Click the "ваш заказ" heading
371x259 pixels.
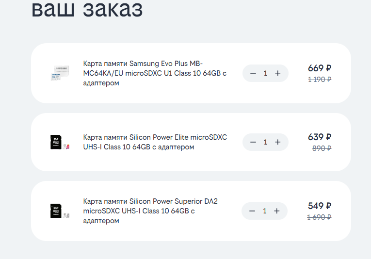(x=87, y=10)
